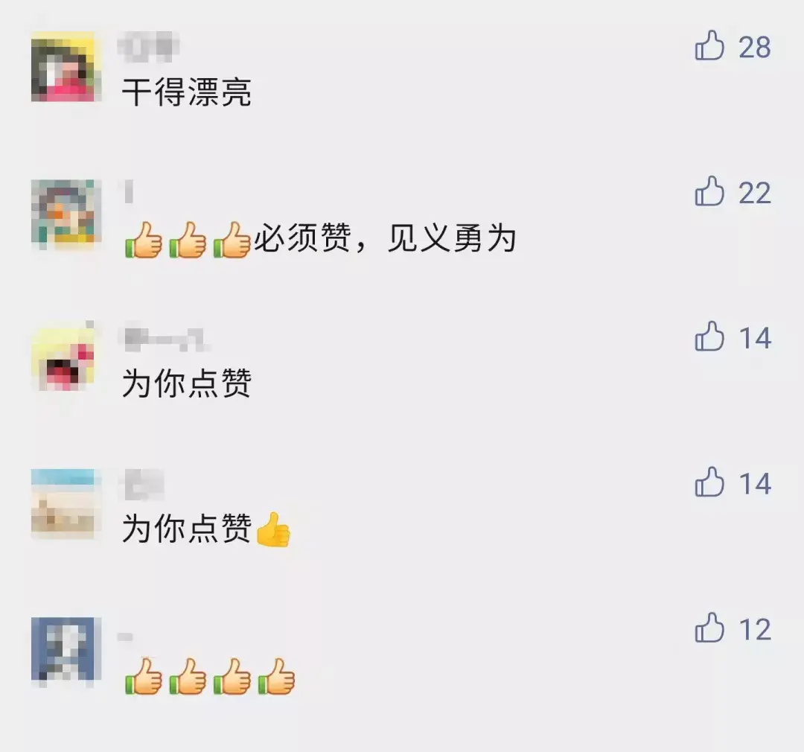
Task: Open avatar of 干得漂亮 commenter
Action: click(x=63, y=67)
